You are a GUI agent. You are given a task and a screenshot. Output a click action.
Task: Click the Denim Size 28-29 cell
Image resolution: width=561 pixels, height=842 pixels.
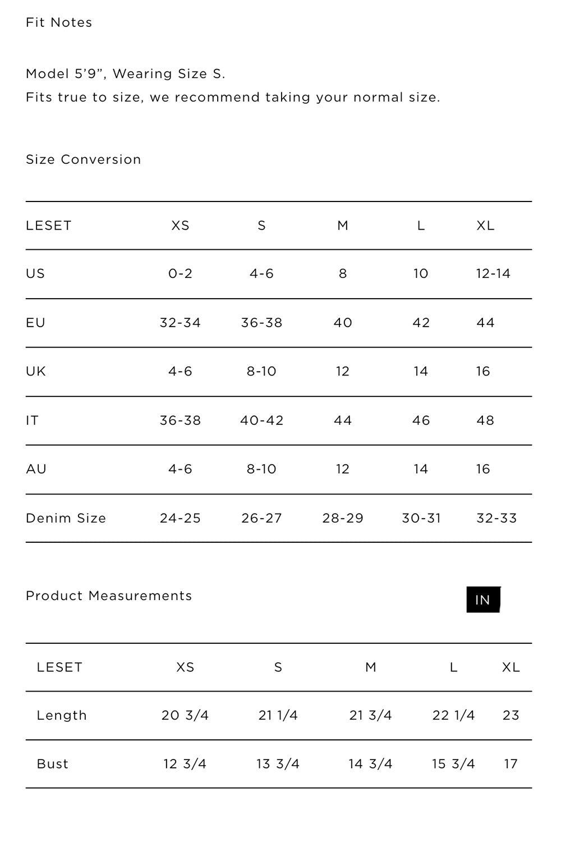pos(343,518)
